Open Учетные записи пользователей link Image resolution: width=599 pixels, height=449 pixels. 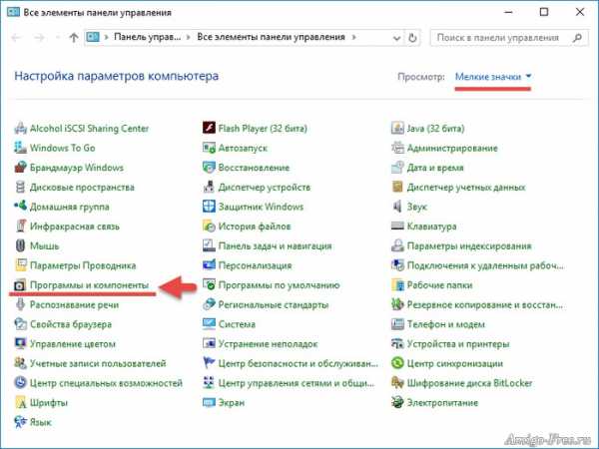pos(98,363)
